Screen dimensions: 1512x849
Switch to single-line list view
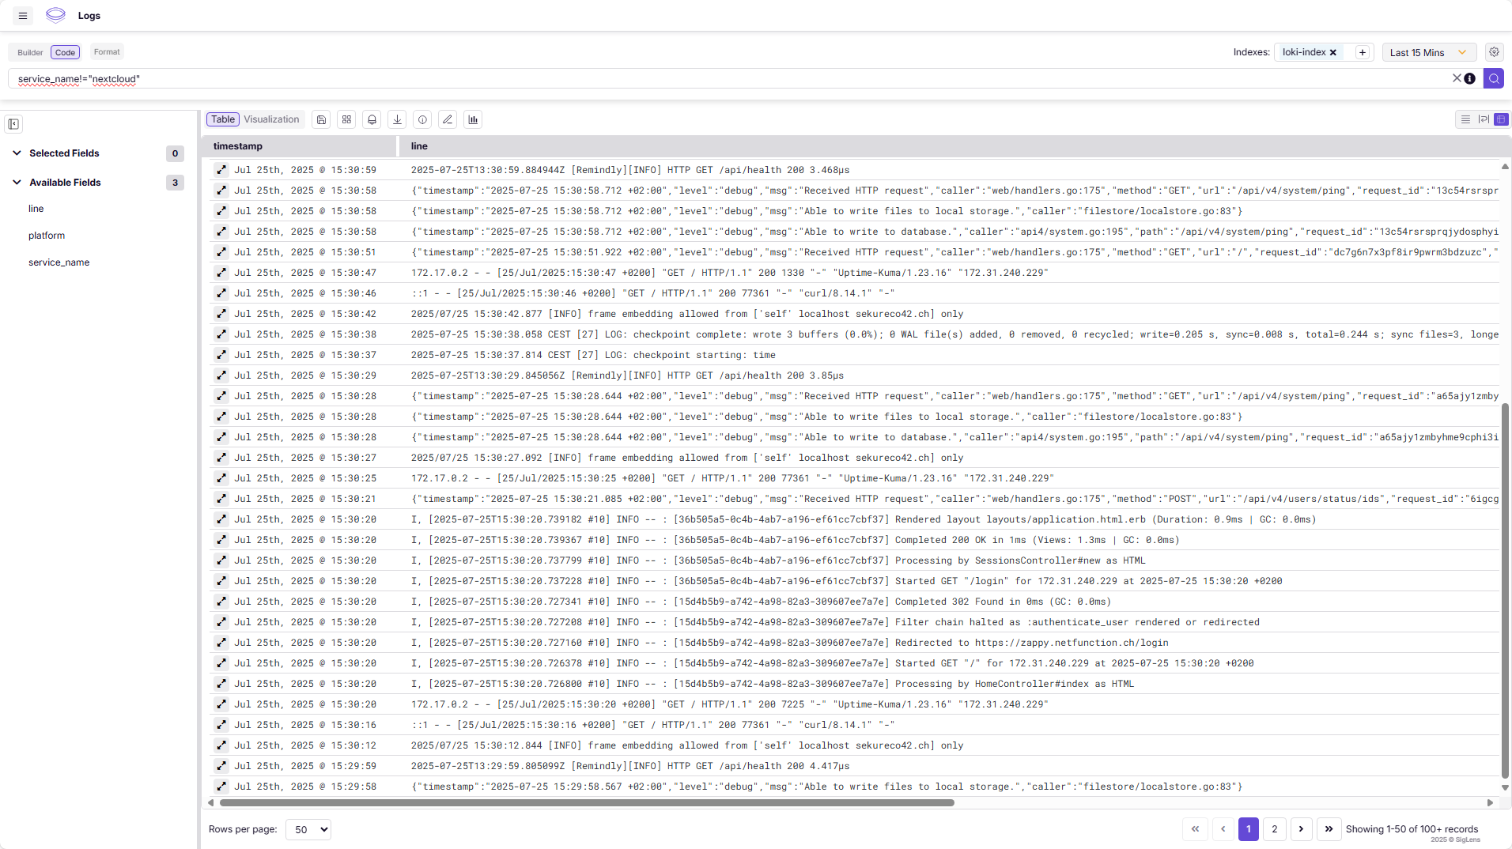tap(1465, 119)
